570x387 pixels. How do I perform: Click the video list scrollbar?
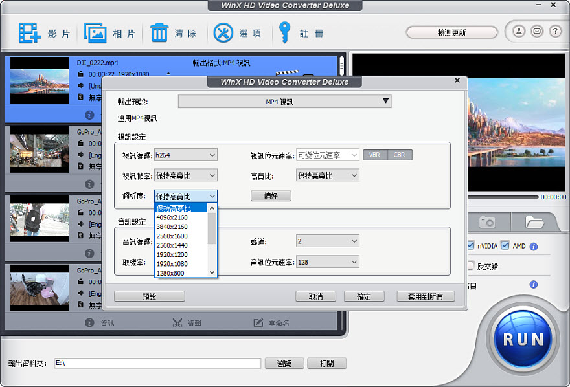pos(342,67)
